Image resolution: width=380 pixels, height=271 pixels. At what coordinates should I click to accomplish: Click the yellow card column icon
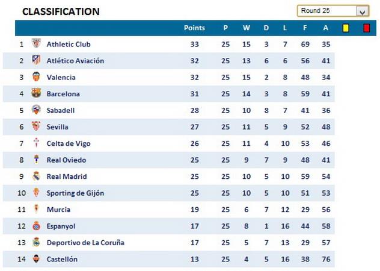pos(346,28)
